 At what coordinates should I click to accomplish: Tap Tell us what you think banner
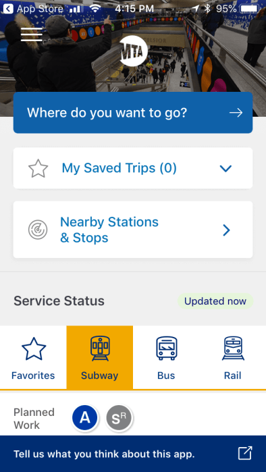click(x=133, y=454)
